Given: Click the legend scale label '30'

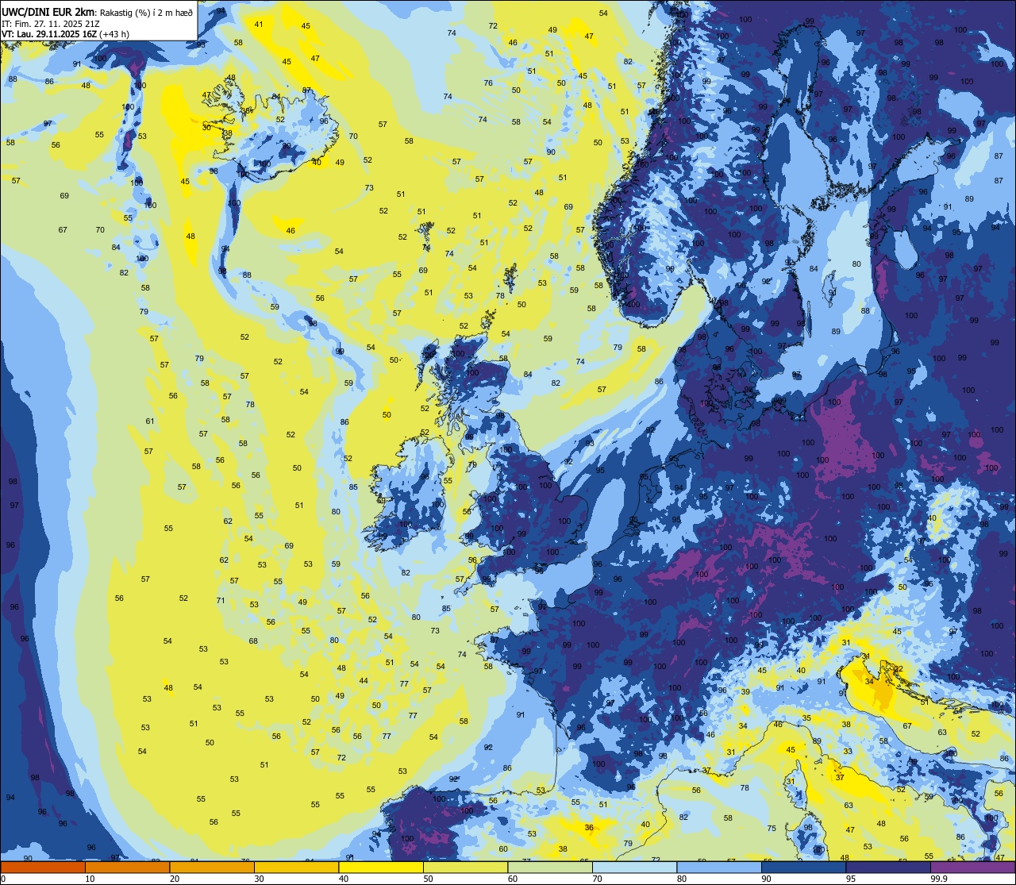Looking at the screenshot, I should coord(259,879).
